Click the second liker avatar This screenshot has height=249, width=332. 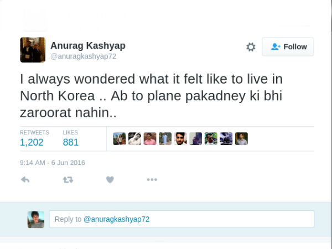coord(134,139)
